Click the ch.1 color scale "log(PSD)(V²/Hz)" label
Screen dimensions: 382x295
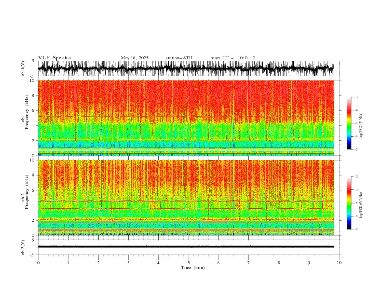coord(361,126)
